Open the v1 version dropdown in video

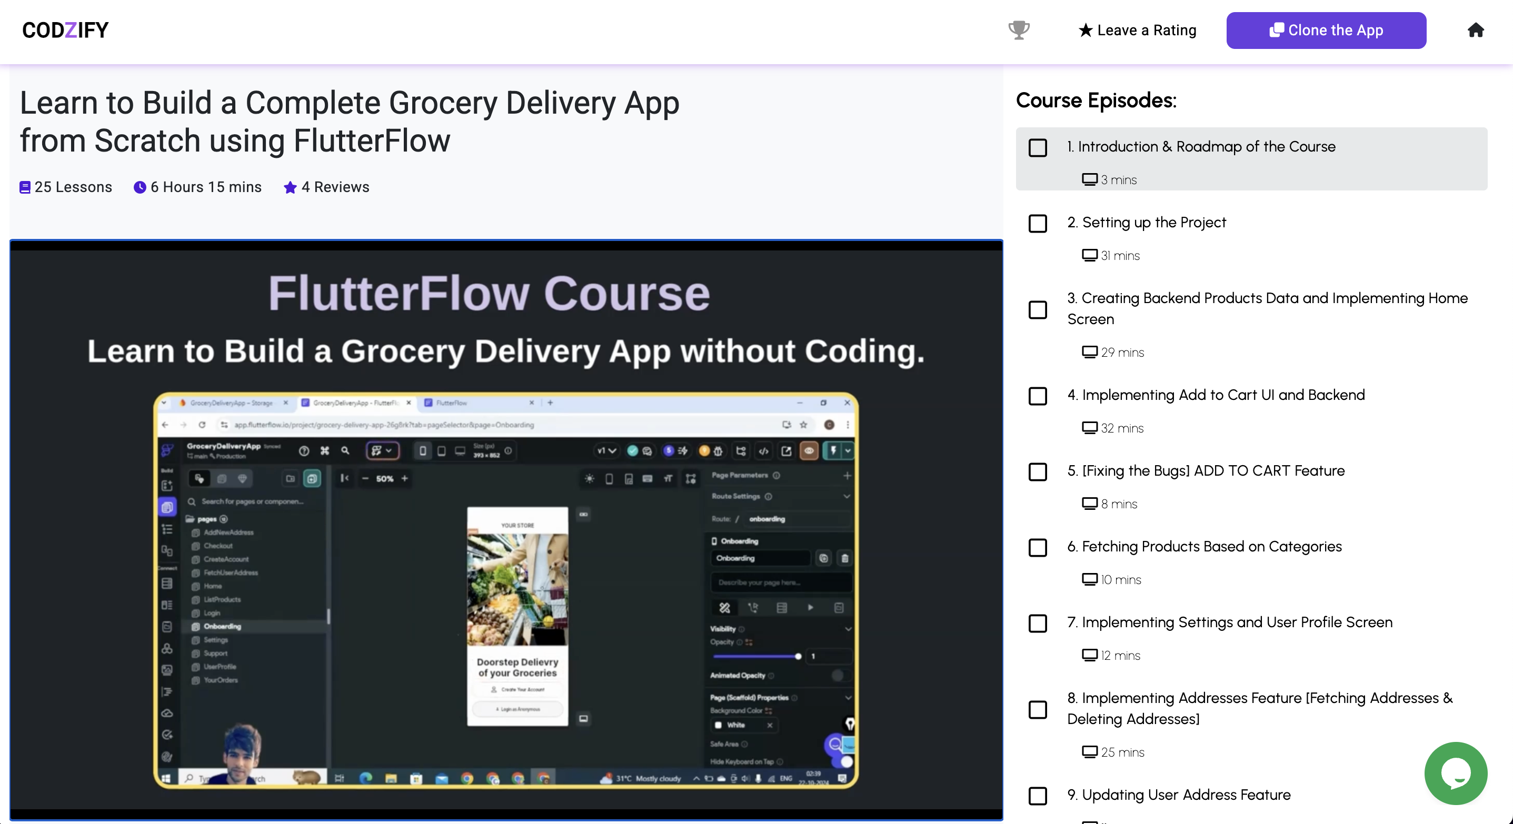607,451
